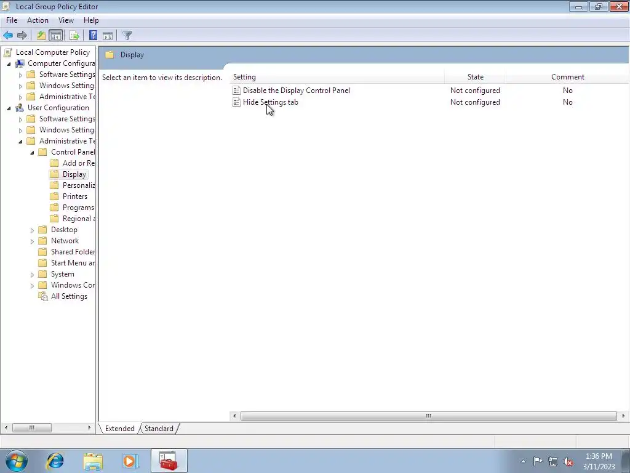Select Disable the Display Control Panel setting
The height and width of the screenshot is (473, 630).
pyautogui.click(x=297, y=91)
